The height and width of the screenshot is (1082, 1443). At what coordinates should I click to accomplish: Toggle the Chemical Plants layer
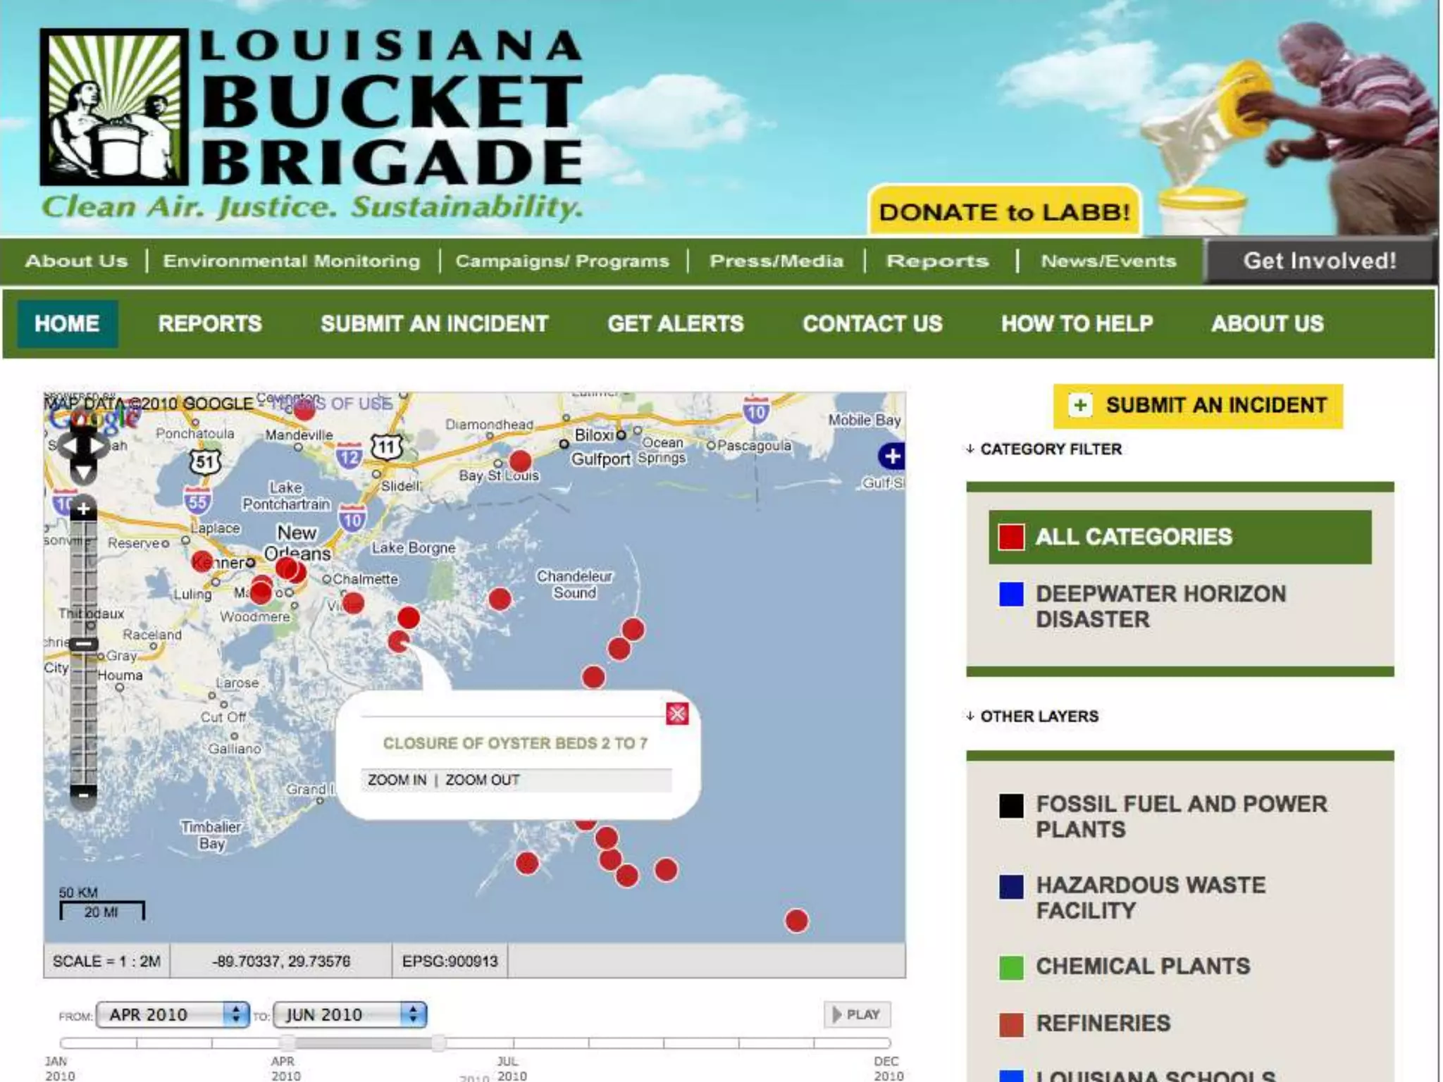coord(1141,966)
